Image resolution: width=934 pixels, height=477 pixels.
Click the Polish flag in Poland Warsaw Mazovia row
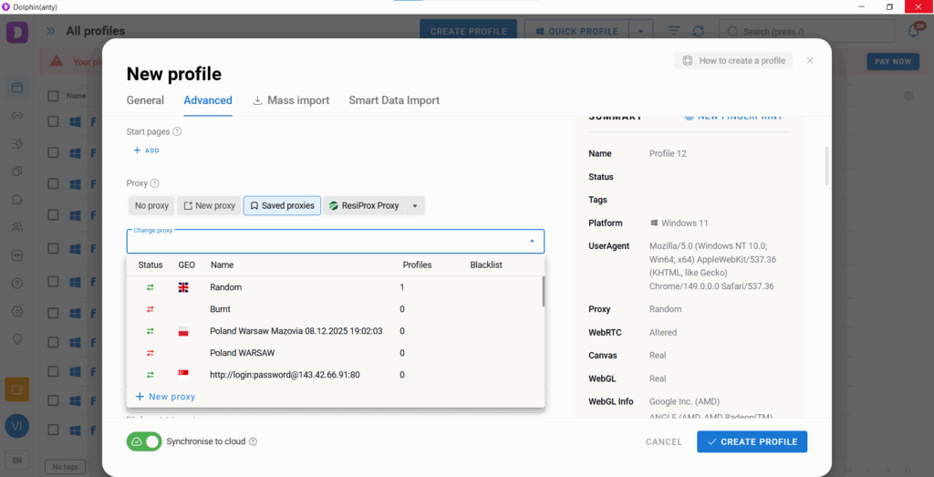point(183,331)
